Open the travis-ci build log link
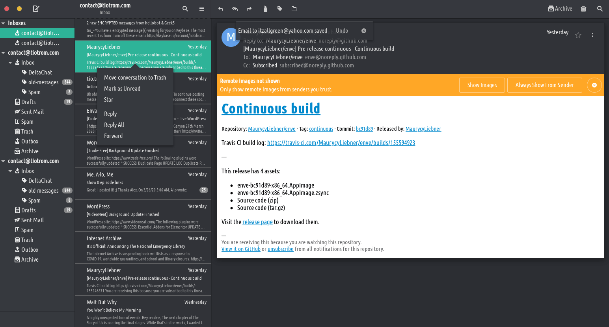 tap(341, 143)
